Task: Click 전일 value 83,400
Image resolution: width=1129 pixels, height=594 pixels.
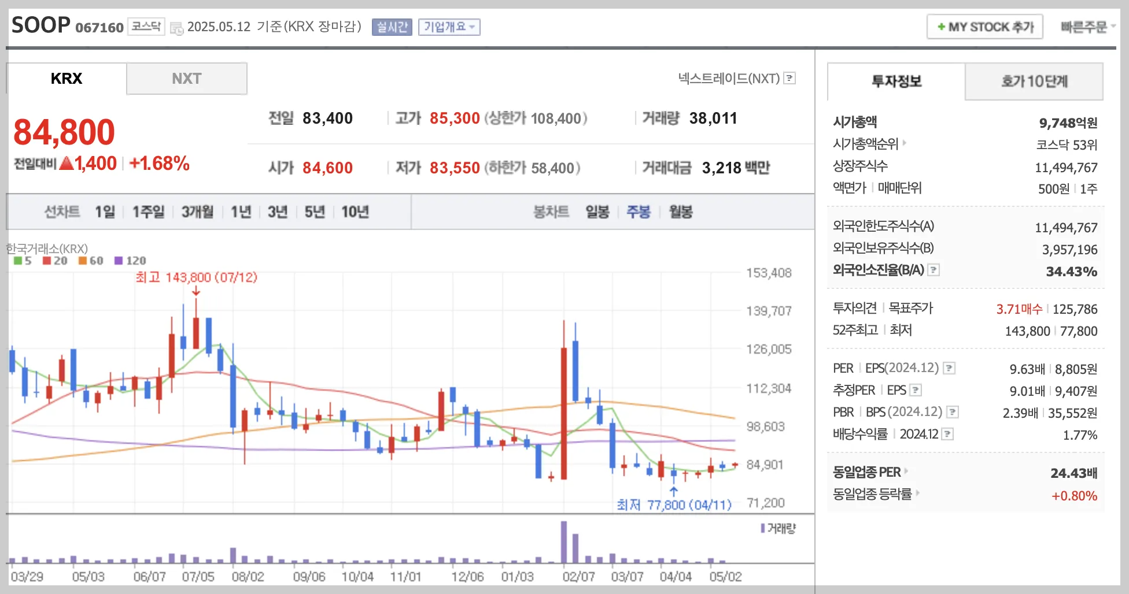Action: coord(327,118)
